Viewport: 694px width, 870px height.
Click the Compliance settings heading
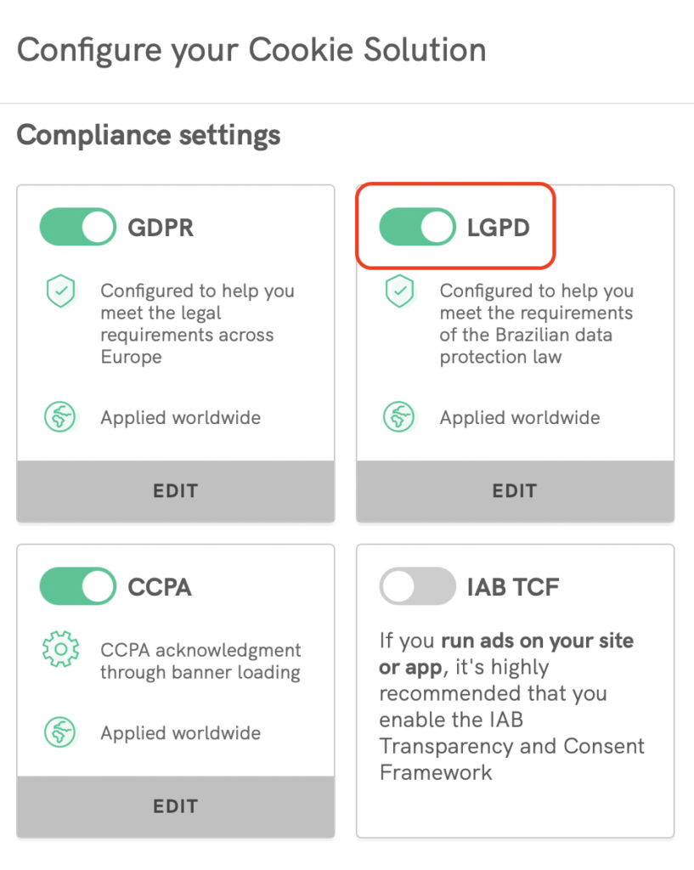(149, 135)
